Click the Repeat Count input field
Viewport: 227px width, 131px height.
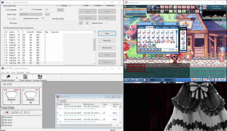111,23
